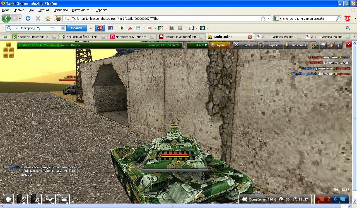Click the crystal balance 4 458 indicator

click(198, 45)
